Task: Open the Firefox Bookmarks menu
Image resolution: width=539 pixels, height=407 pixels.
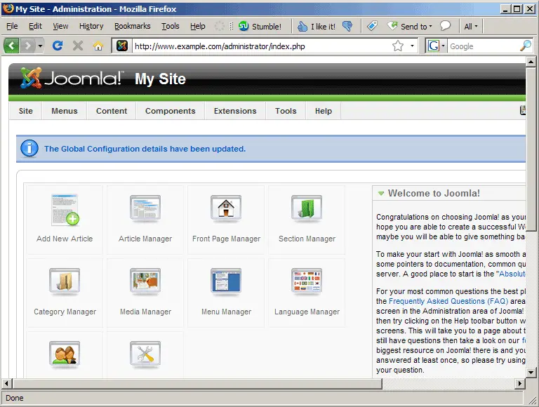Action: click(x=133, y=26)
